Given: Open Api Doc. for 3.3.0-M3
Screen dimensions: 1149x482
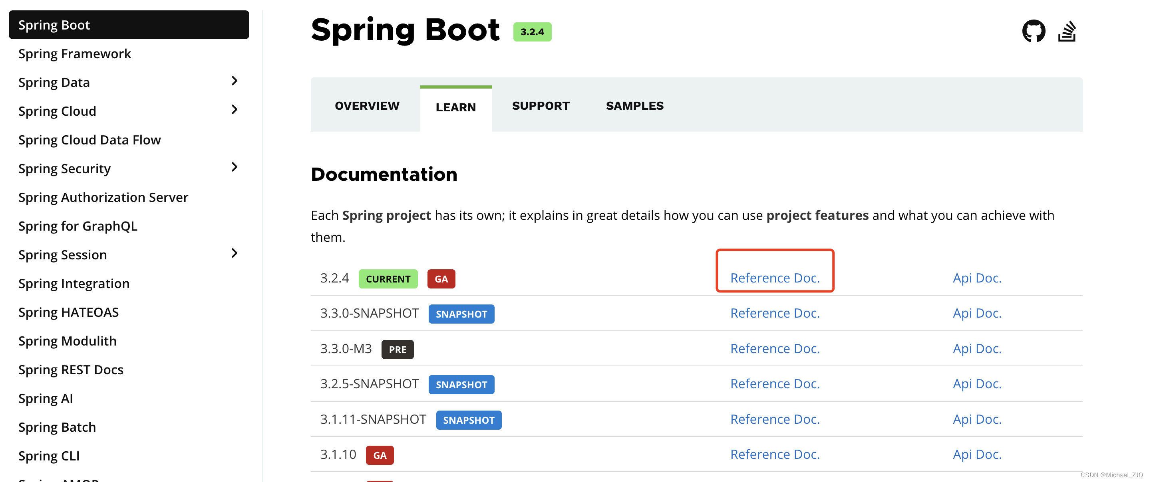Looking at the screenshot, I should (977, 348).
